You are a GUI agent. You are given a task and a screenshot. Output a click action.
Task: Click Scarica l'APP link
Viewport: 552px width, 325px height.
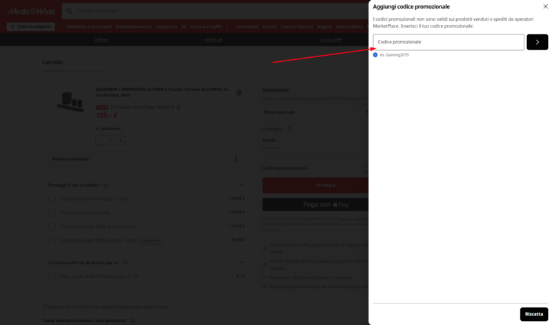[331, 40]
